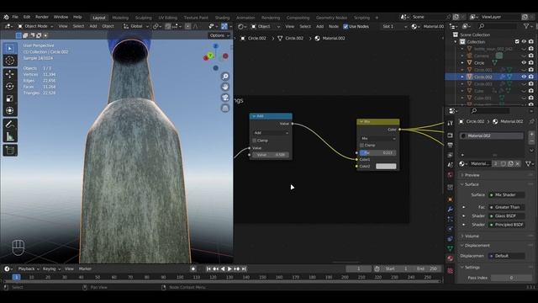
Task: Open the Modifiers wrench properties tab
Action: [x=451, y=209]
